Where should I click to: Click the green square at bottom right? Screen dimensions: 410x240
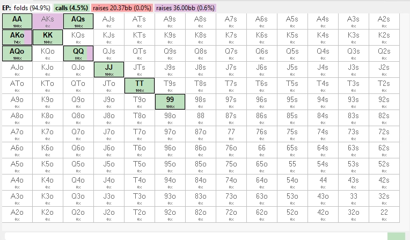coord(396,236)
